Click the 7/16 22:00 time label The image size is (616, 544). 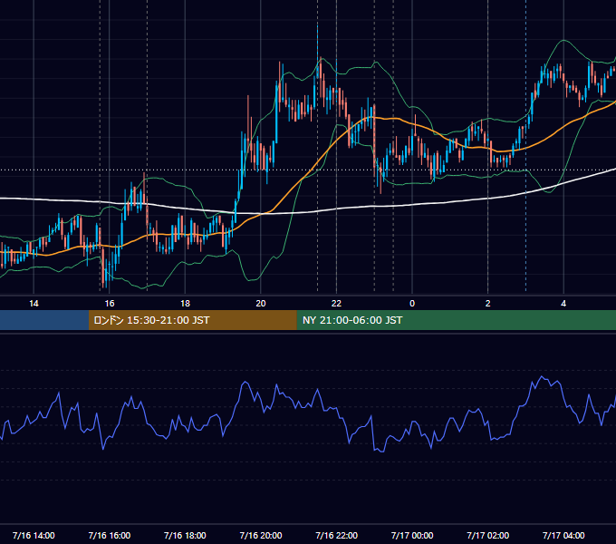336,535
